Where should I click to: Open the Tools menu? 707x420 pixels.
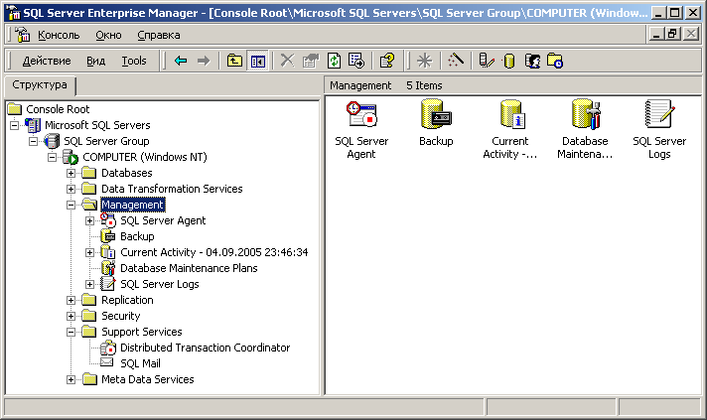(x=134, y=61)
